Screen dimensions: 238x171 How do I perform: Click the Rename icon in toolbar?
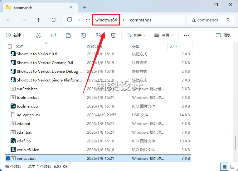click(83, 35)
